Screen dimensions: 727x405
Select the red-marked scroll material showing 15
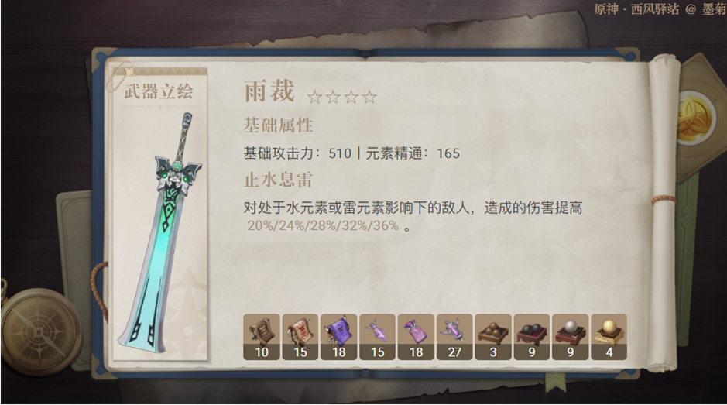(300, 337)
